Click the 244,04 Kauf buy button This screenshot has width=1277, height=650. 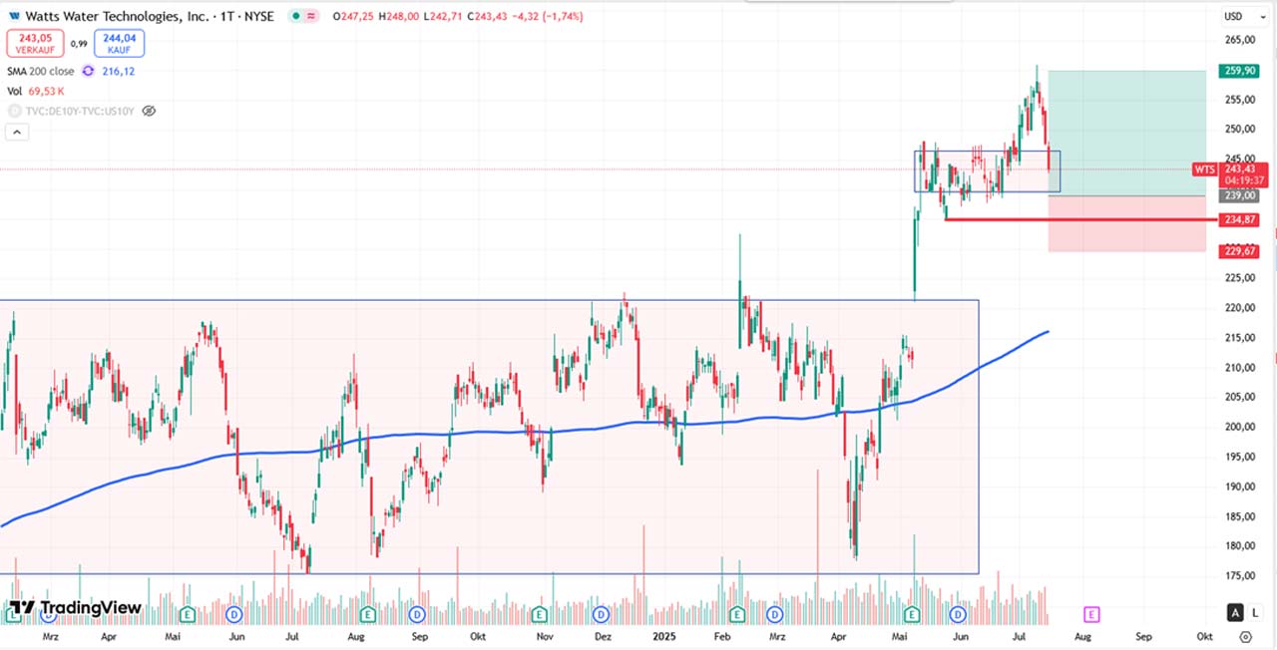pos(119,43)
